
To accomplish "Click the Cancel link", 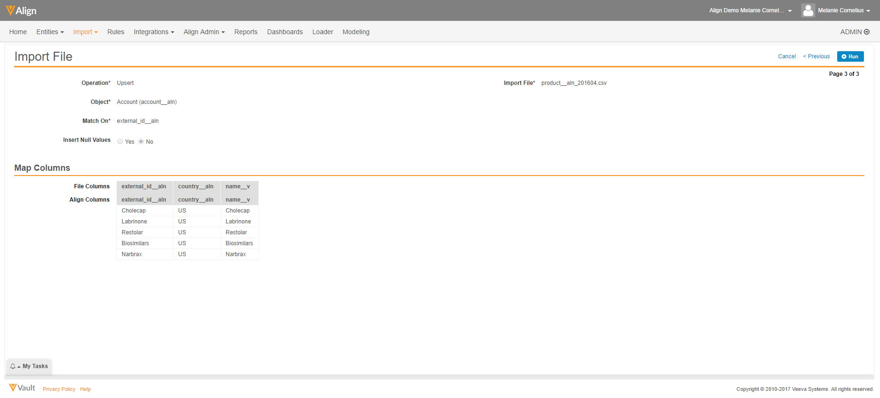I will [786, 56].
